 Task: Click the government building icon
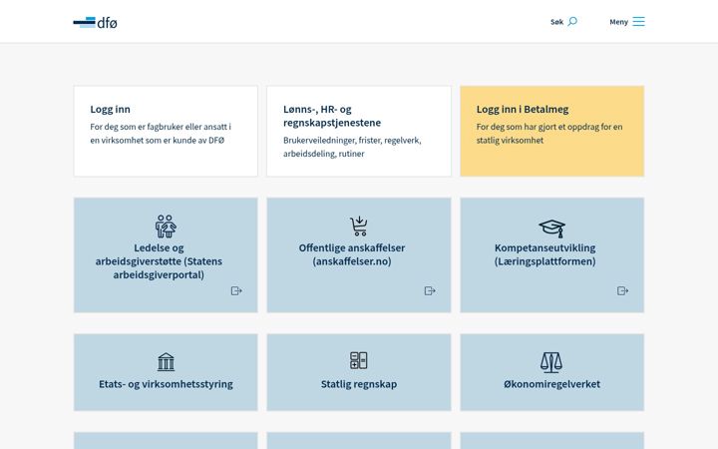[x=166, y=362]
